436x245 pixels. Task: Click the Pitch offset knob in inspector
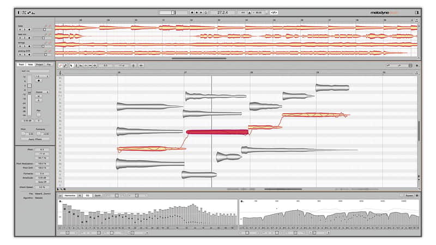tap(23, 133)
